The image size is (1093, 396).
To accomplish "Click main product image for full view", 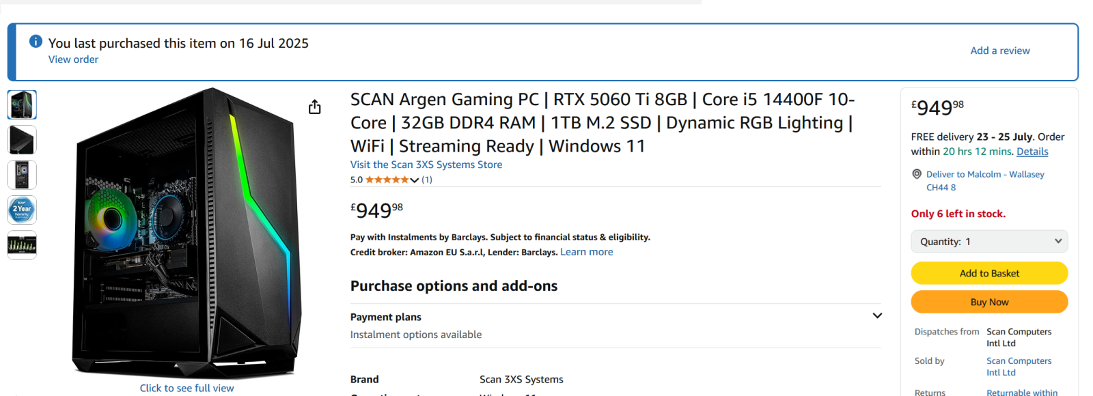I will click(x=186, y=232).
